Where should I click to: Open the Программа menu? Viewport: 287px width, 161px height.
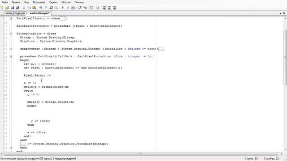[x=39, y=2]
